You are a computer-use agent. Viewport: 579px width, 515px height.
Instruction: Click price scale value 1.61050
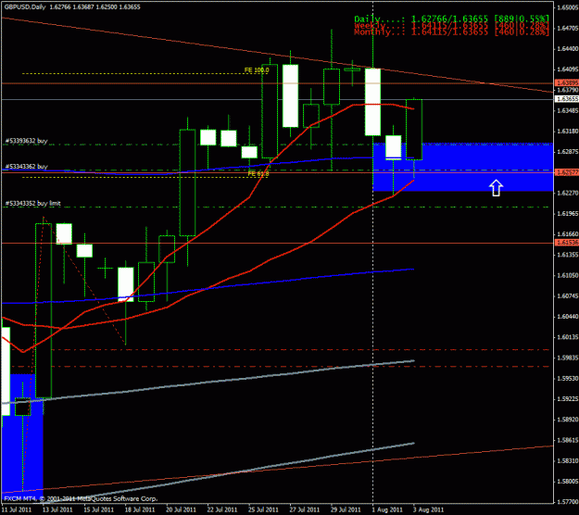click(567, 275)
